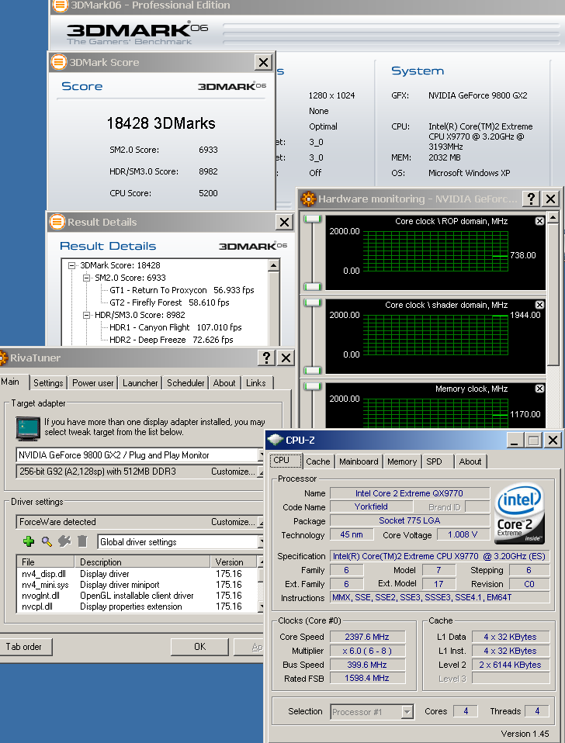This screenshot has height=743, width=565.
Task: Click the Description column header in driver list
Action: pyautogui.click(x=142, y=562)
